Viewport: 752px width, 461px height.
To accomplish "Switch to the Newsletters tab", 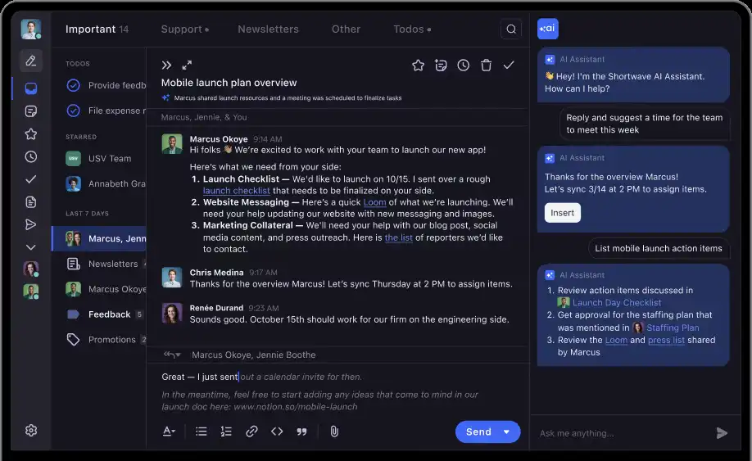I will [x=268, y=29].
